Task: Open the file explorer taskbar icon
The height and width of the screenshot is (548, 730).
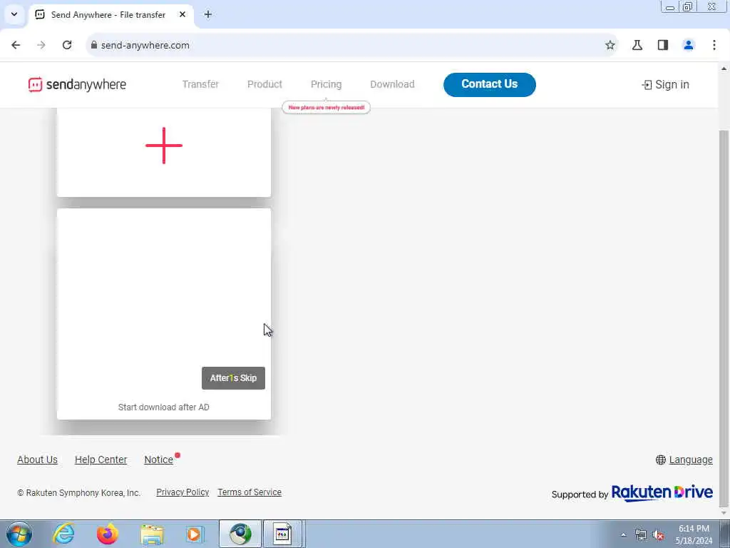Action: [x=153, y=534]
